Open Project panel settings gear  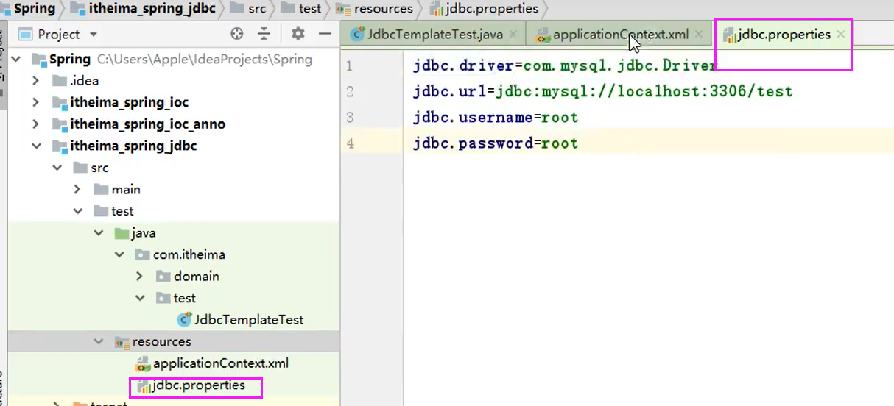coord(298,34)
